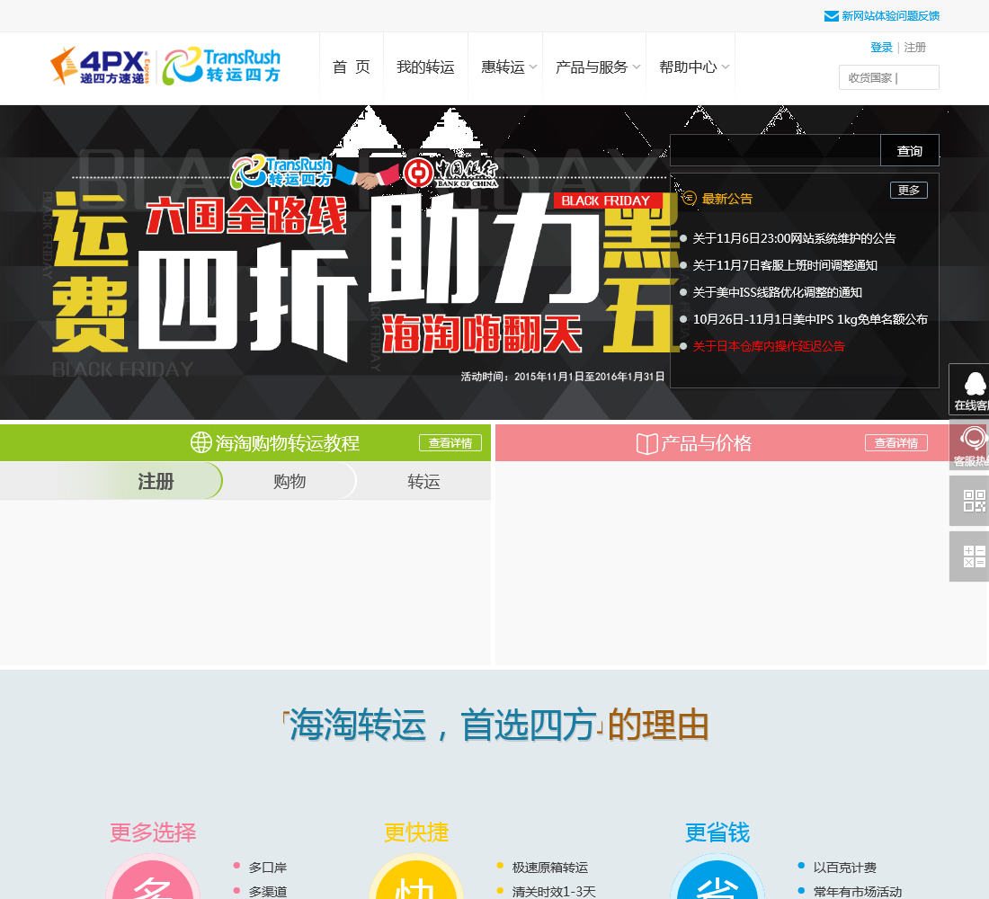Go to 首页 home menu
Screen dimensions: 989x899
pos(351,67)
